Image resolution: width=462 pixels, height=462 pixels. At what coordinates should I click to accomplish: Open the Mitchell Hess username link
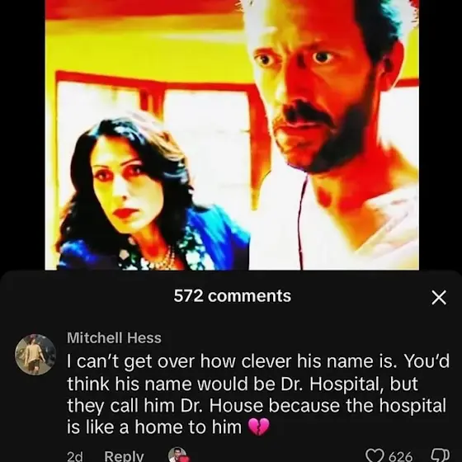pos(114,337)
